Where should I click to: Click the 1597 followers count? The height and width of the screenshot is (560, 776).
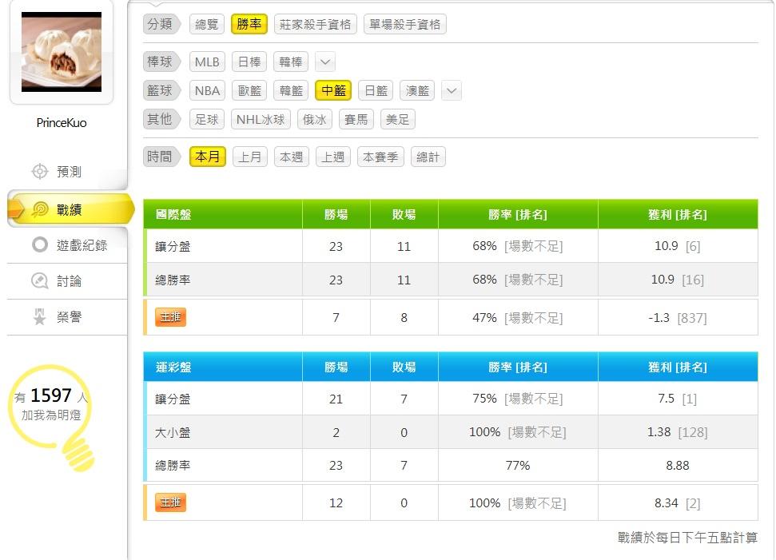click(51, 395)
